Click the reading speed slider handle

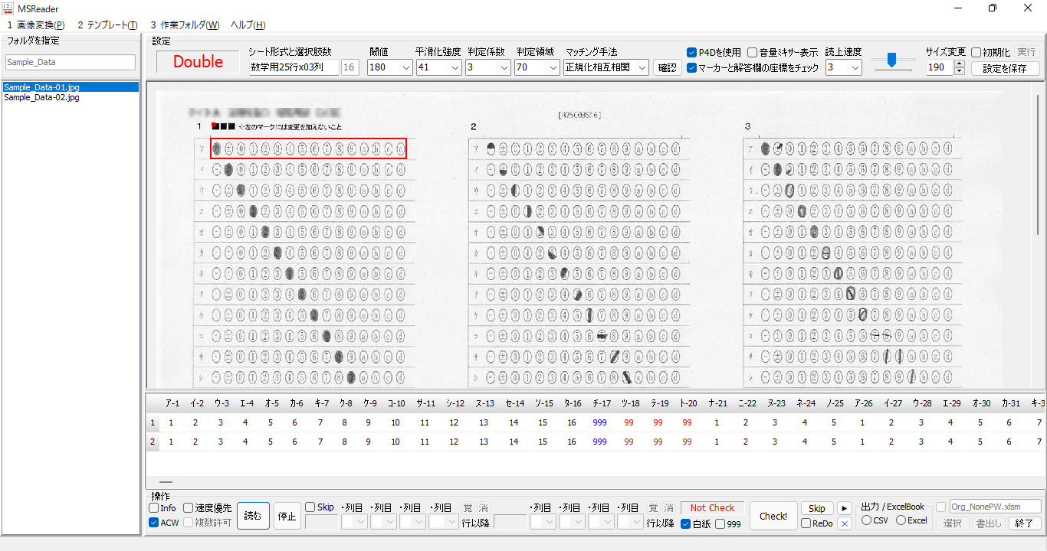(891, 60)
